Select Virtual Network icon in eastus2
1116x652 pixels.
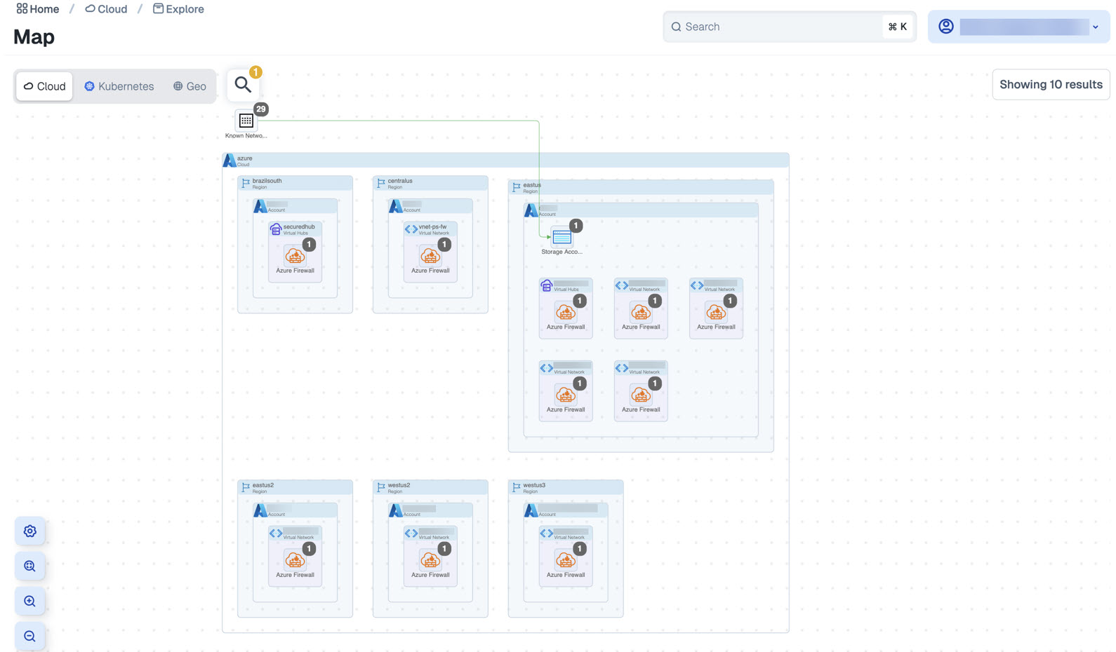(275, 534)
